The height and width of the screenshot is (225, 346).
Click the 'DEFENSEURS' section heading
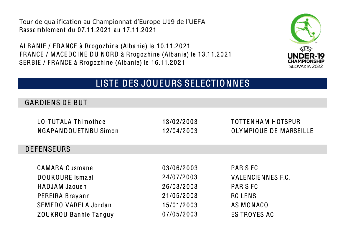click(x=48, y=149)
